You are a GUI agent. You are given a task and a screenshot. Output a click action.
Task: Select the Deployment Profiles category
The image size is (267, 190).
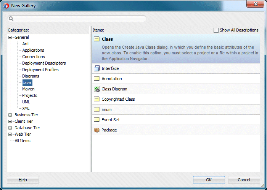pyautogui.click(x=40, y=70)
